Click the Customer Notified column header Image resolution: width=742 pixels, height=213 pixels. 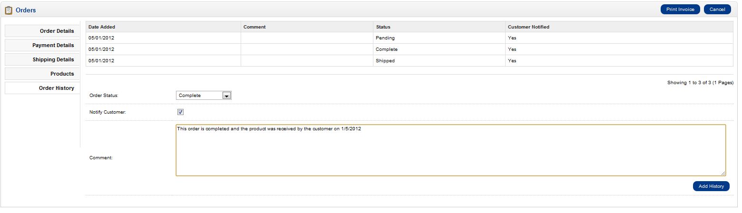coord(528,27)
